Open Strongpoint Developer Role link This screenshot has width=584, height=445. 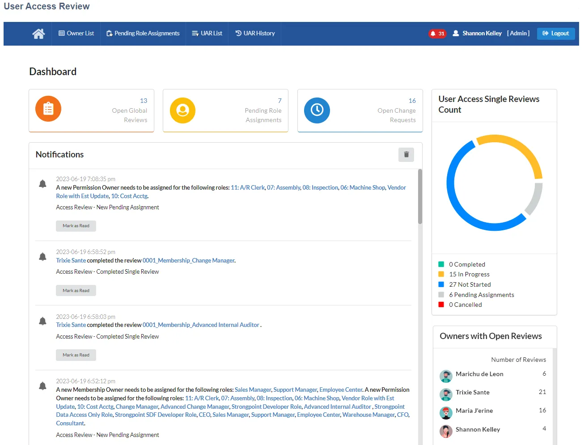[x=267, y=407]
